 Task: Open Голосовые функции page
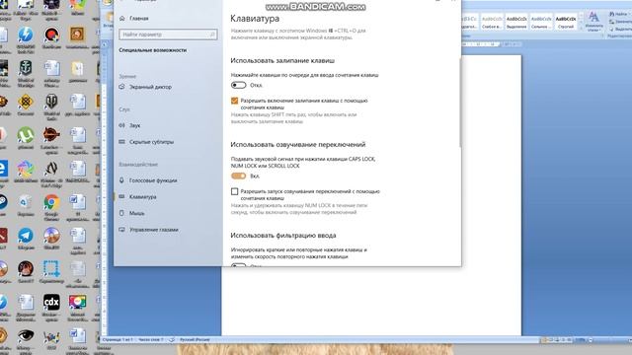pyautogui.click(x=153, y=180)
